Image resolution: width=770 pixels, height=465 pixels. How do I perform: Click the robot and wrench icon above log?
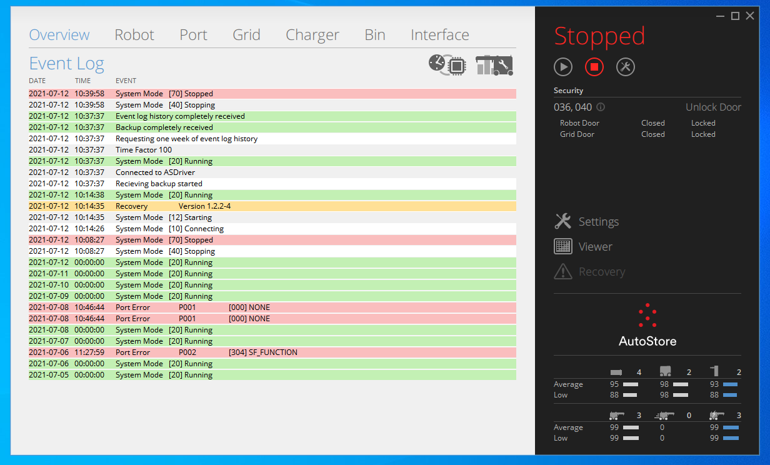tap(494, 64)
